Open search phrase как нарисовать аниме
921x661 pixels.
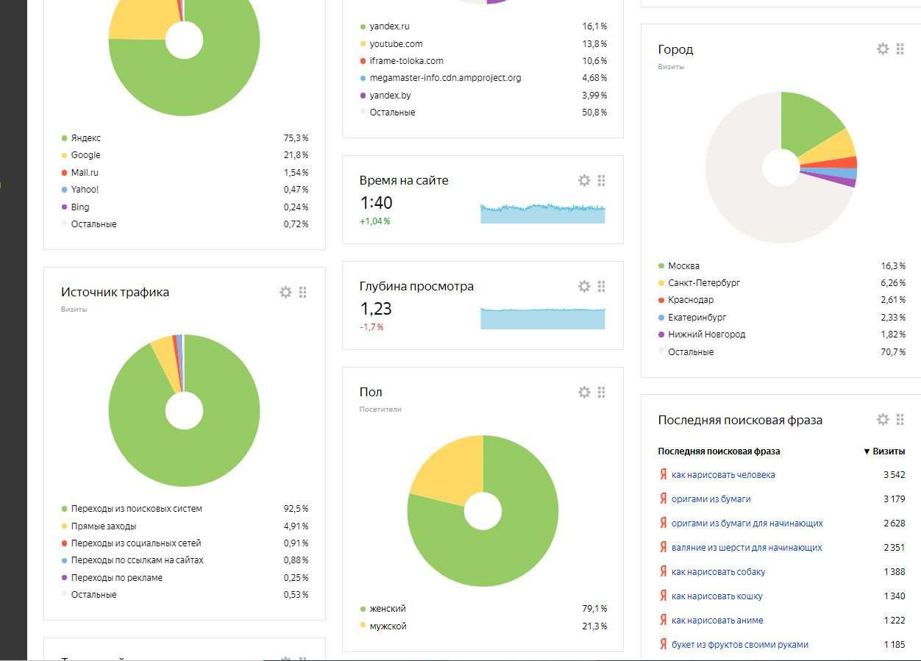[717, 621]
